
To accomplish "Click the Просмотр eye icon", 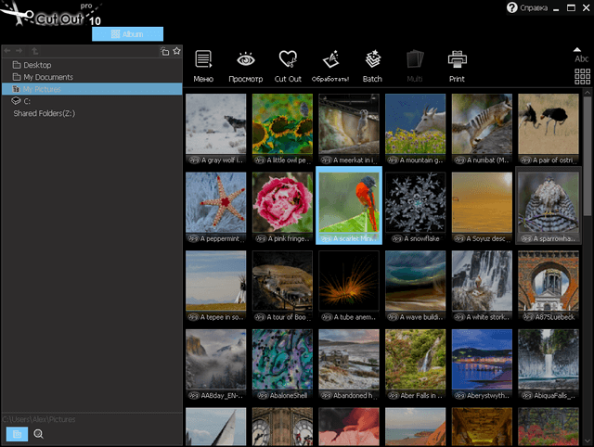I will (x=246, y=64).
